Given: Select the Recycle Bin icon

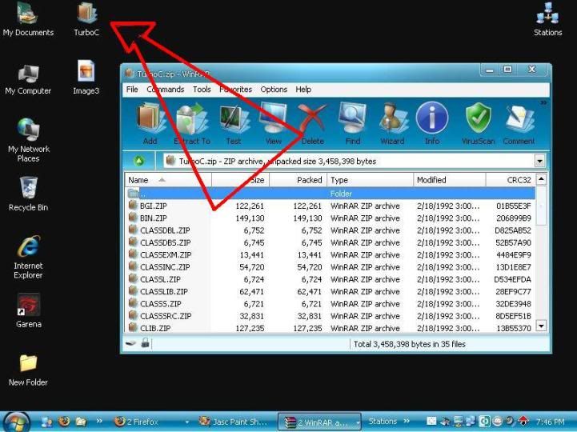Looking at the screenshot, I should point(28,194).
